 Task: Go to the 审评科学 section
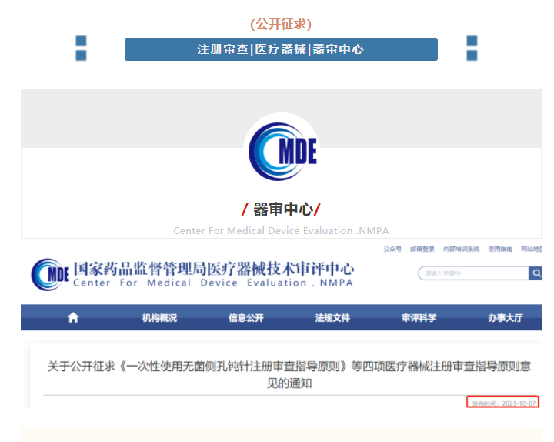point(419,317)
